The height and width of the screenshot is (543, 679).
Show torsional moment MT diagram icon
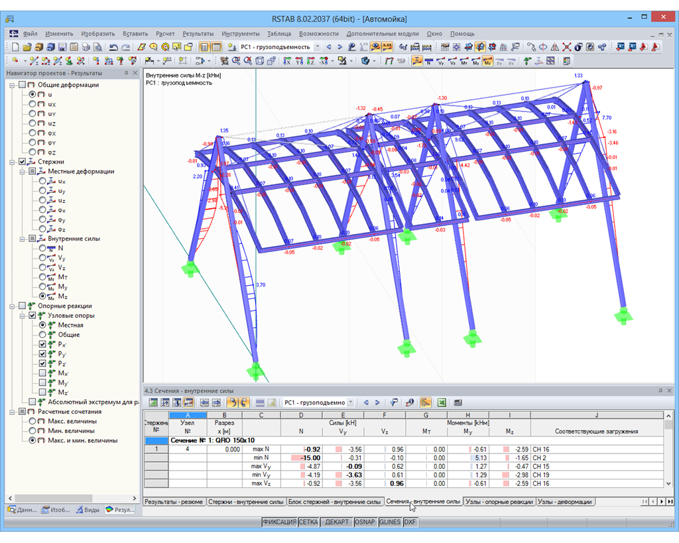click(464, 61)
